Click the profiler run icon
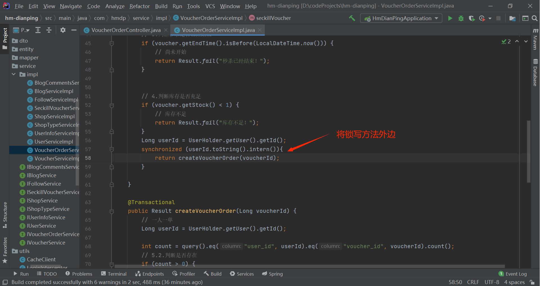 pyautogui.click(x=482, y=18)
